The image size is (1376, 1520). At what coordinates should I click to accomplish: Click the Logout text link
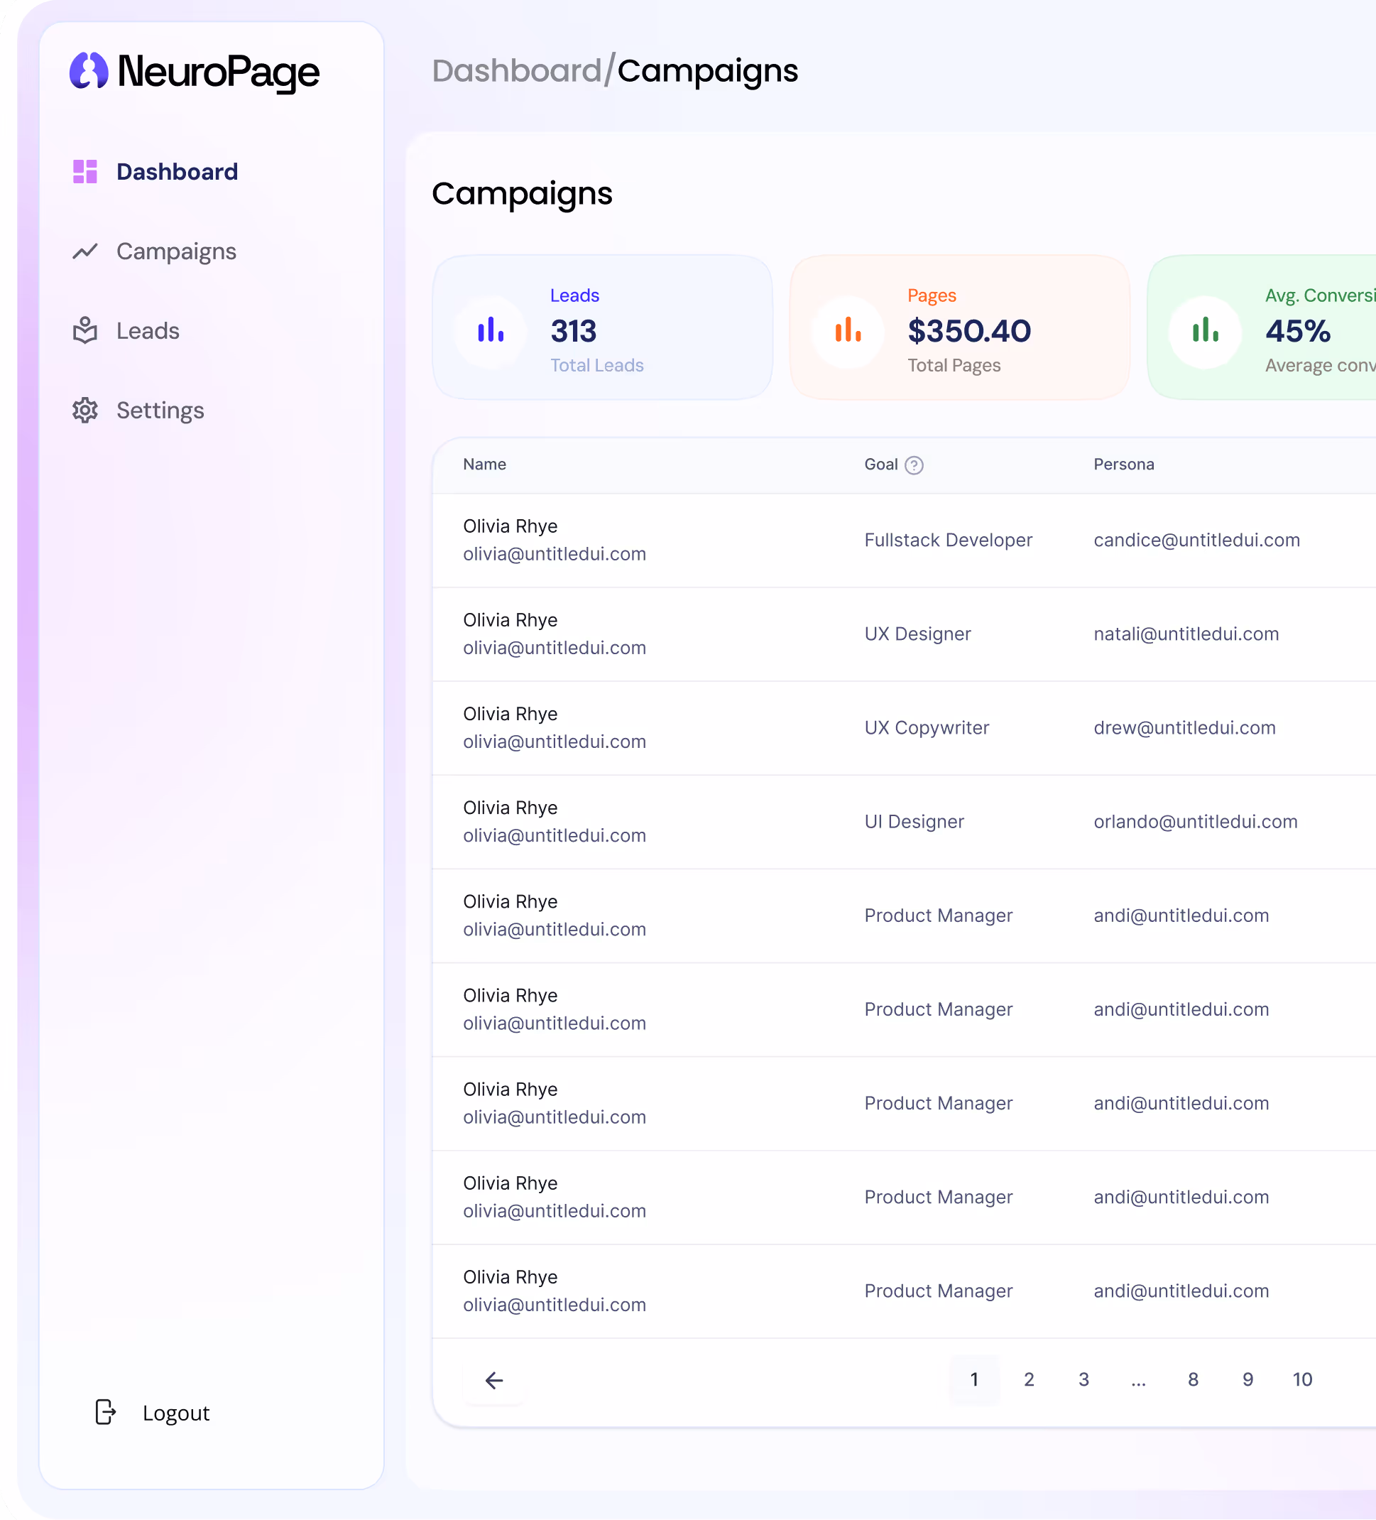click(175, 1413)
